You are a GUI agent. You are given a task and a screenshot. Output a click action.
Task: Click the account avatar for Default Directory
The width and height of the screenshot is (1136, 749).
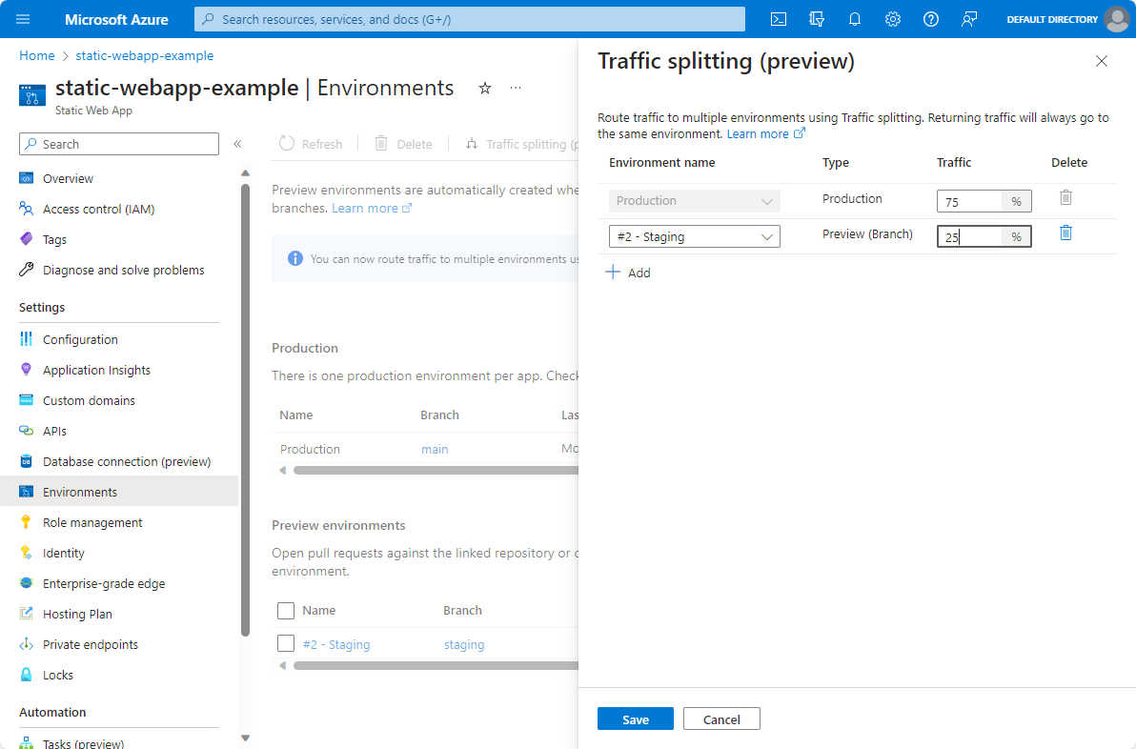coord(1116,20)
